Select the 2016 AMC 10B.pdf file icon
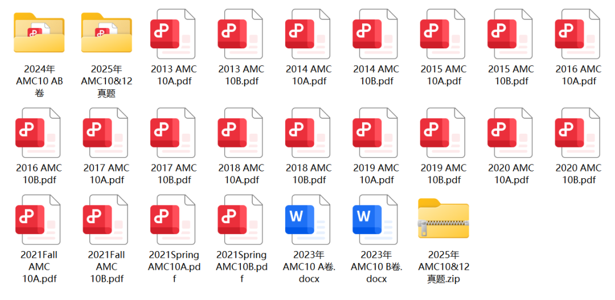Image resolution: width=615 pixels, height=300 pixels. tap(38, 133)
